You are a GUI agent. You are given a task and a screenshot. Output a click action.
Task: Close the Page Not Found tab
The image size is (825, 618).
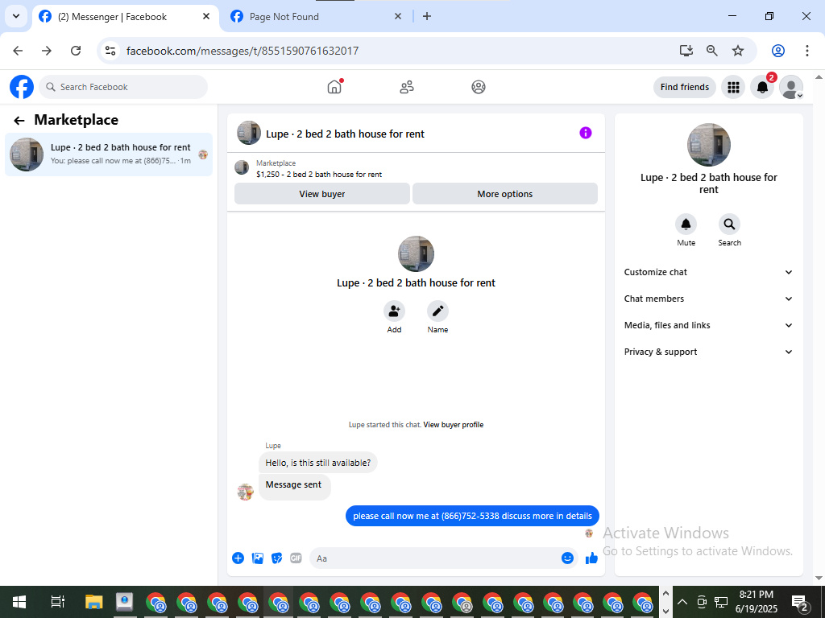(398, 16)
